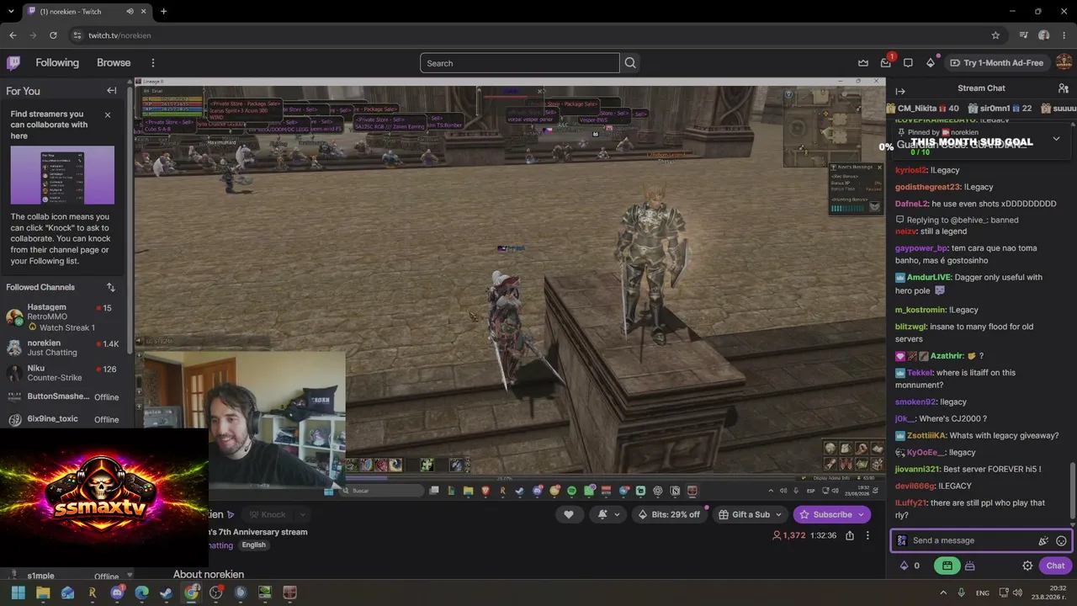Open the Chrome tab search dropdown

10,12
